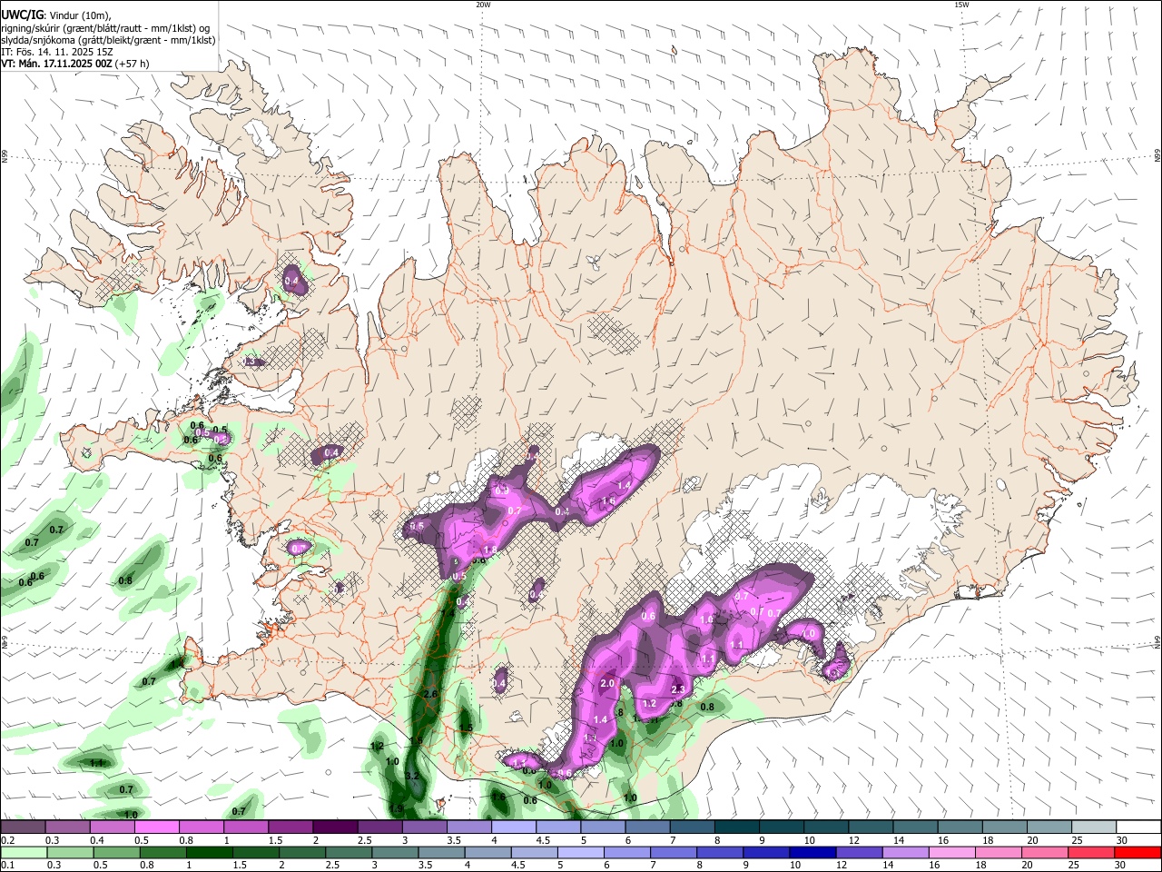The width and height of the screenshot is (1162, 872).
Task: Click the "15W" longitude label
Action: pyautogui.click(x=961, y=5)
